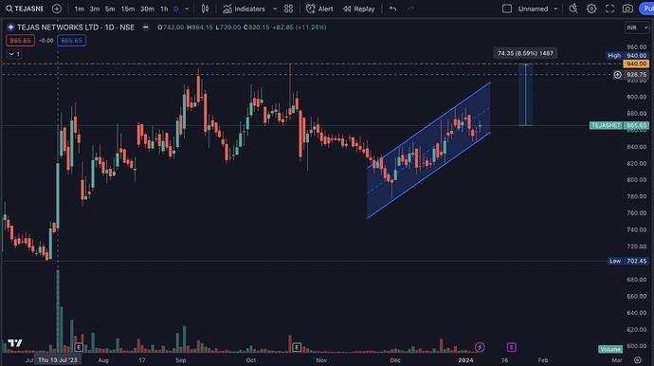Select the long position measurement box
The height and width of the screenshot is (366, 654).
point(525,95)
